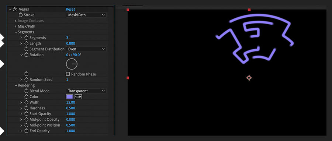Select the Segment Distribution label
Viewport: 332px width, 141px height.
pyautogui.click(x=47, y=49)
